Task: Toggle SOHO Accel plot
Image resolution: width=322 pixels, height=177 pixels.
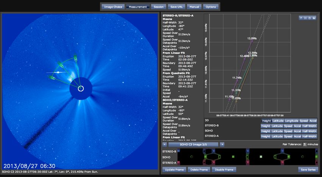Action: pyautogui.click(x=297, y=131)
